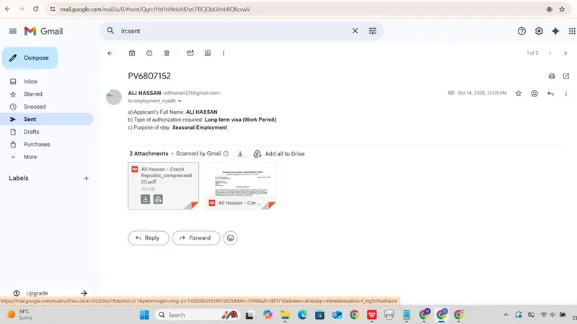Click Add all to Drive

279,154
